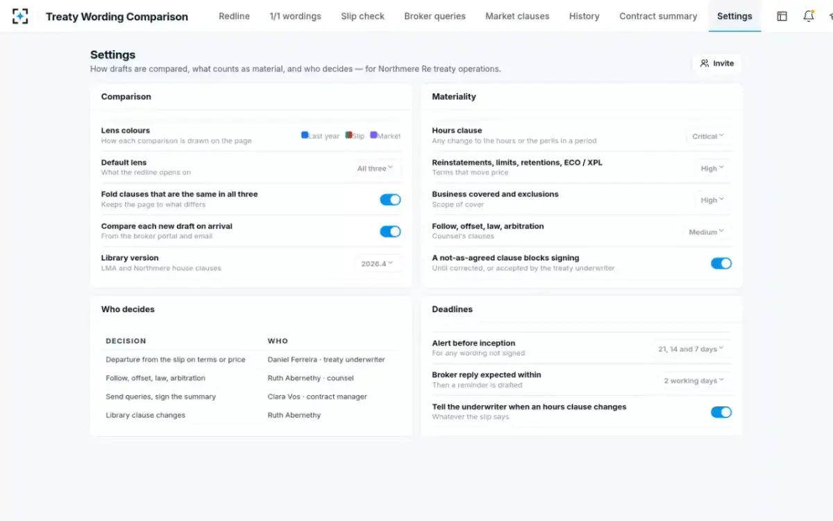The width and height of the screenshot is (833, 521).
Task: Click the 'Who decides' card heading
Action: (128, 309)
